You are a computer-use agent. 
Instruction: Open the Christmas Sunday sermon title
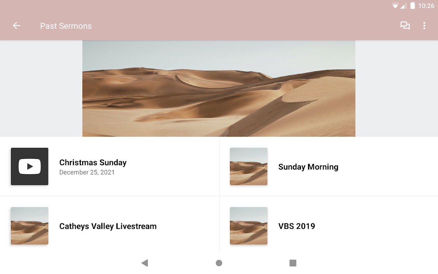tap(93, 162)
